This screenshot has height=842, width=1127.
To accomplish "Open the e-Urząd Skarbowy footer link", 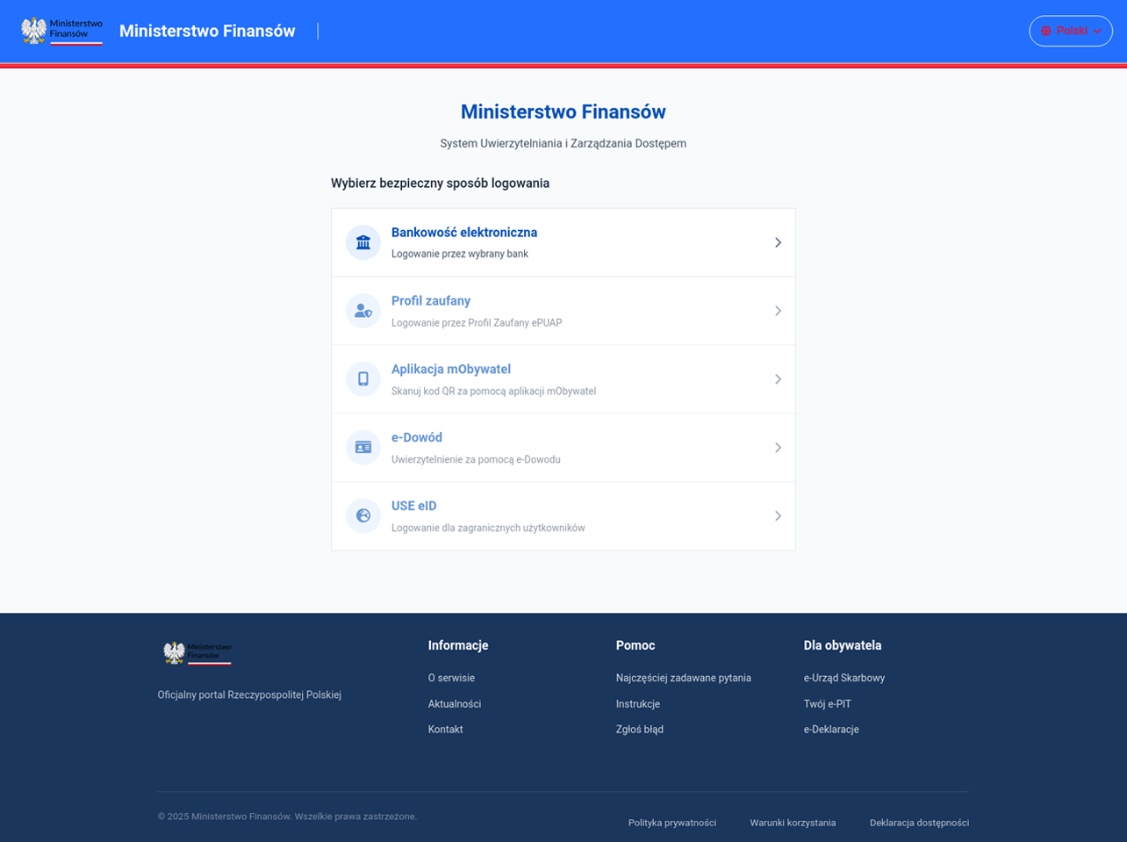I will pos(843,678).
